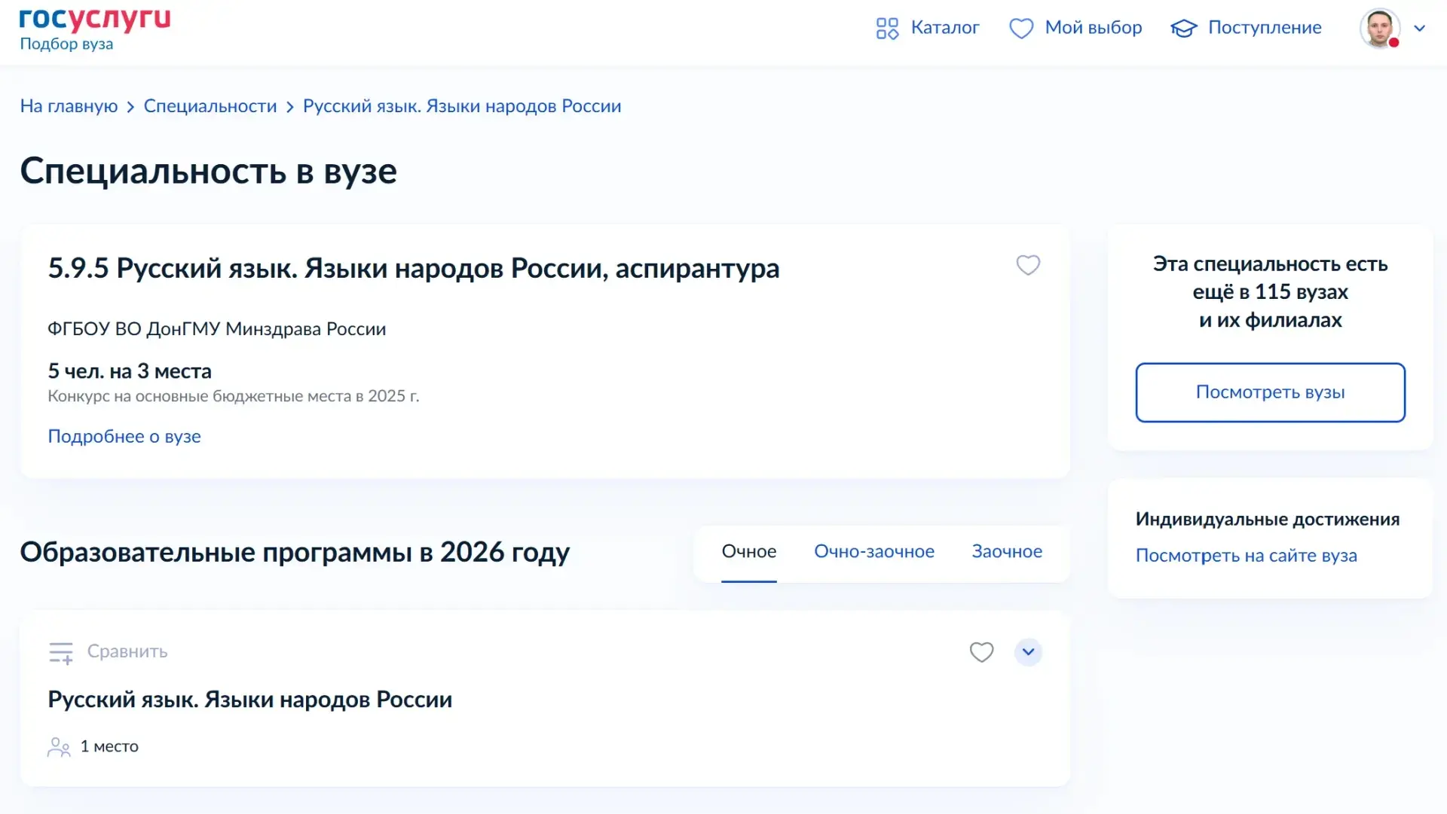Click Образовательные программы в 2026 году heading

(295, 553)
